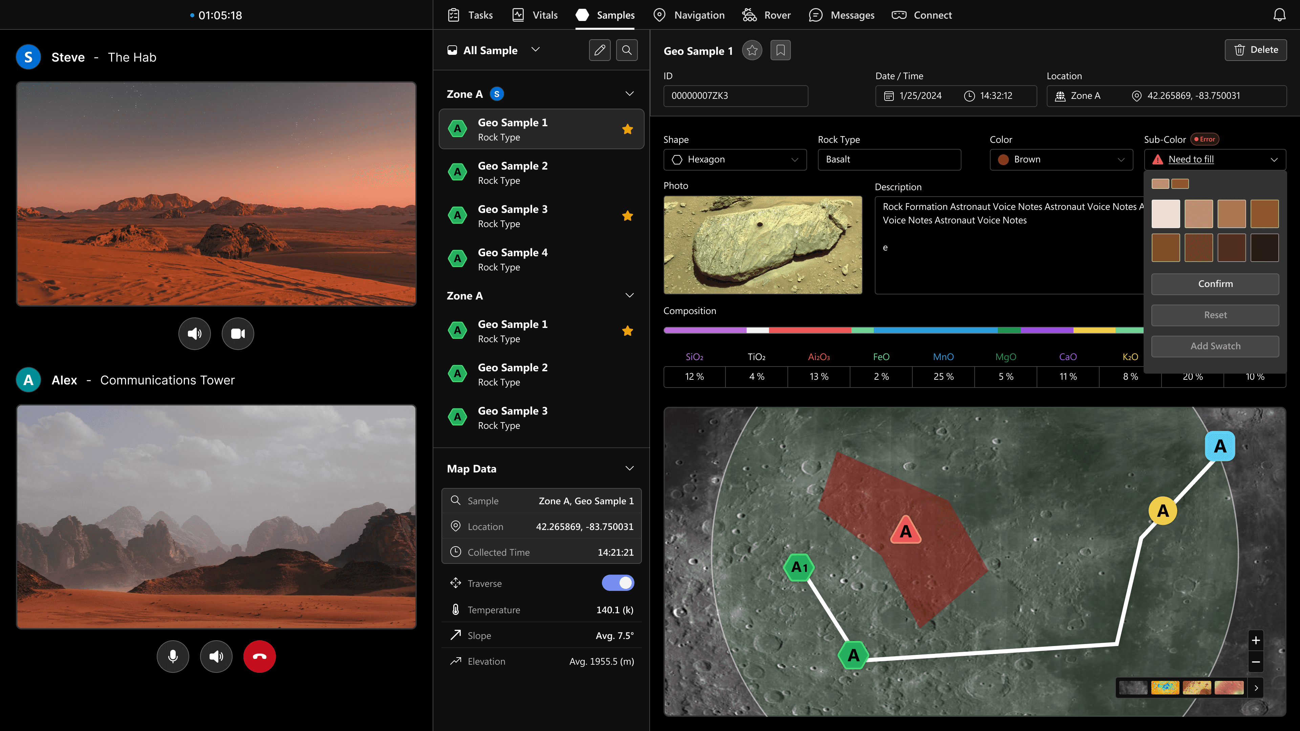This screenshot has height=731, width=1300.
Task: Zoom in on the map with plus button
Action: [1256, 640]
